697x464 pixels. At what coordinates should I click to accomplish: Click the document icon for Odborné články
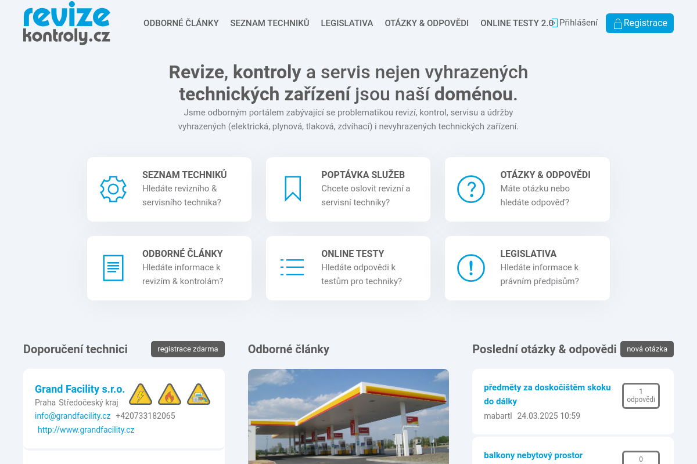(x=113, y=268)
